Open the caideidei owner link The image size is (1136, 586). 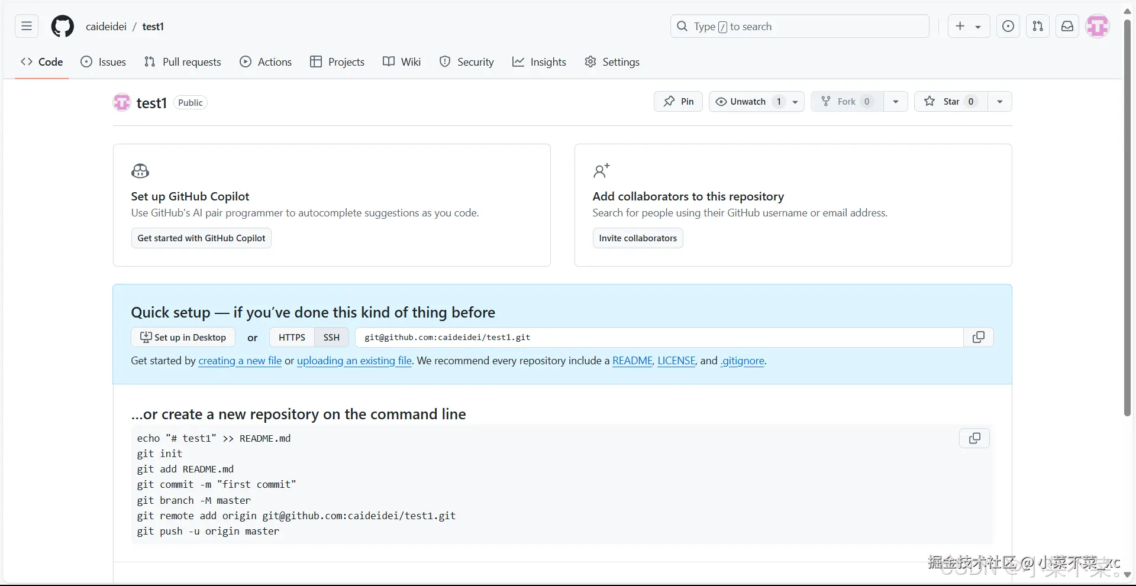pyautogui.click(x=106, y=27)
